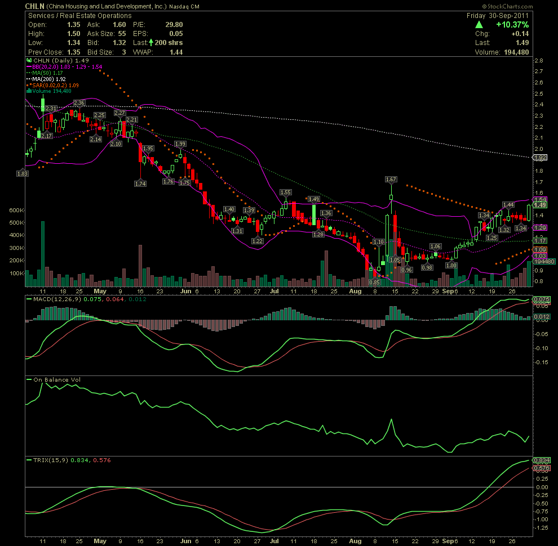This screenshot has height=546, width=558.
Task: Click the 2.8 price axis label
Action: 539,61
